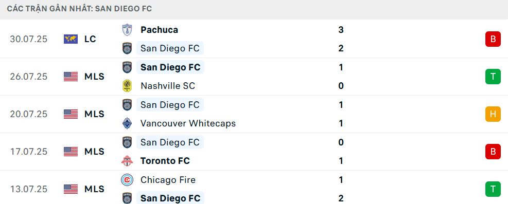Open the Chicago Fire team link
Screen dimensions: 508x204
(168, 180)
